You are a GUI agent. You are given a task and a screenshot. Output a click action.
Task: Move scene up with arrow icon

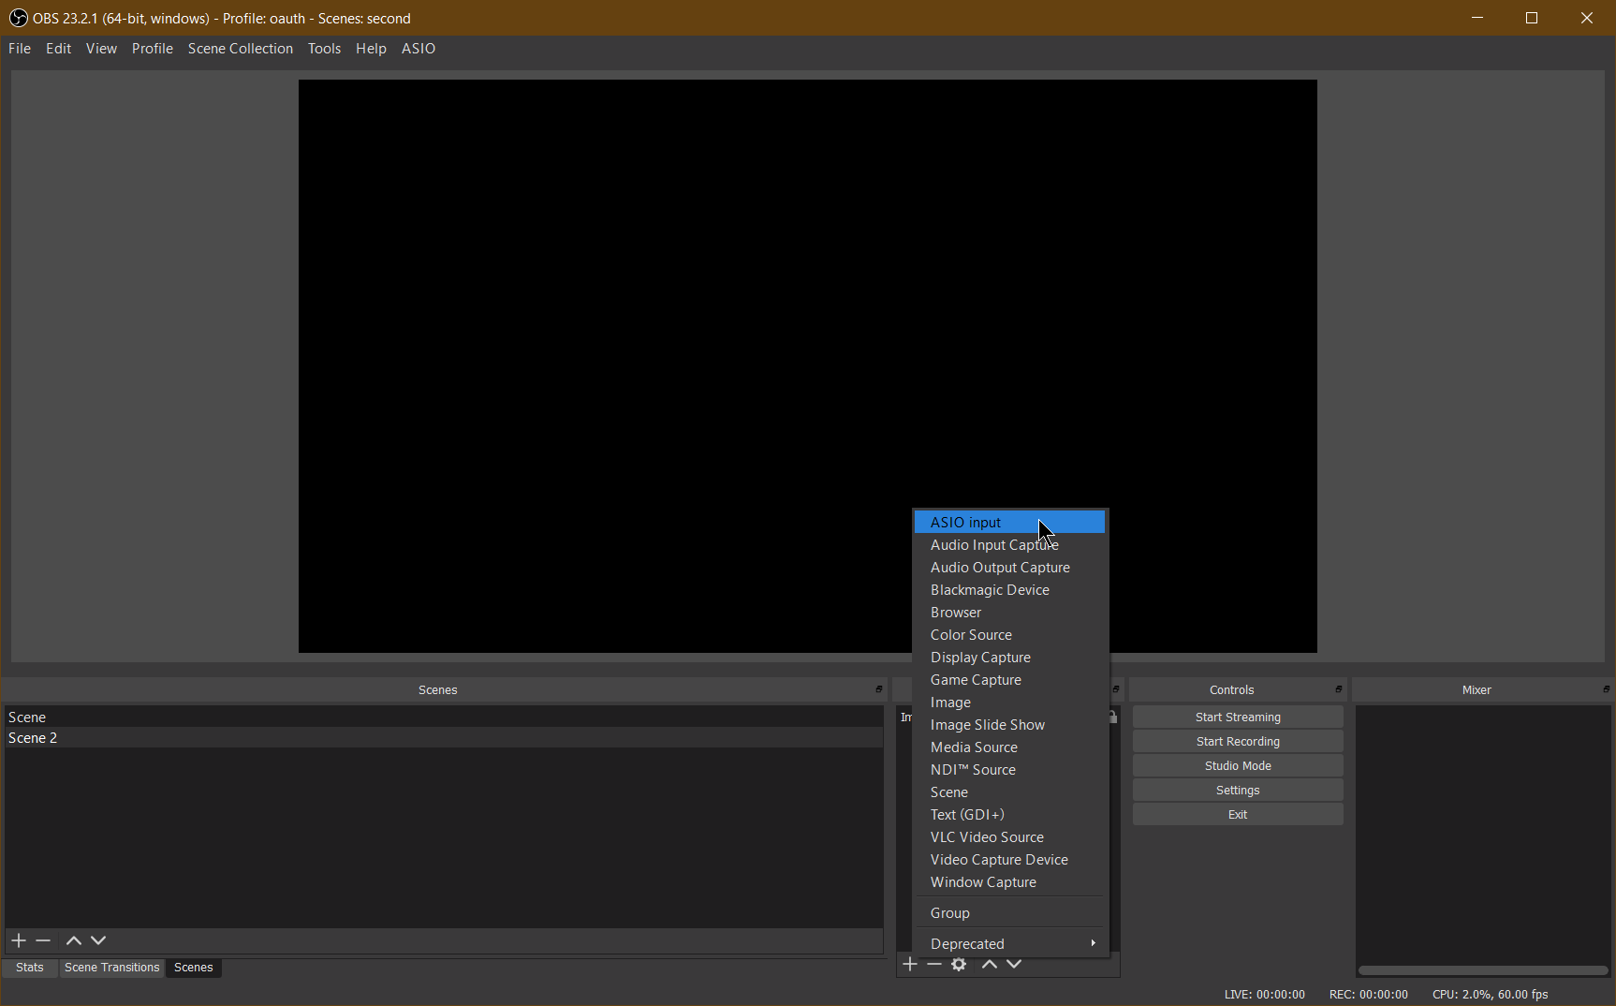pos(74,940)
